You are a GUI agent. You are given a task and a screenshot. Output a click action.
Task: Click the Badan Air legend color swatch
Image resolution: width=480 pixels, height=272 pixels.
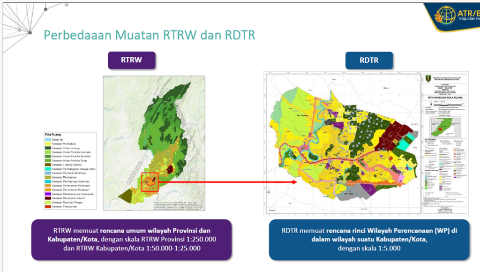47,139
